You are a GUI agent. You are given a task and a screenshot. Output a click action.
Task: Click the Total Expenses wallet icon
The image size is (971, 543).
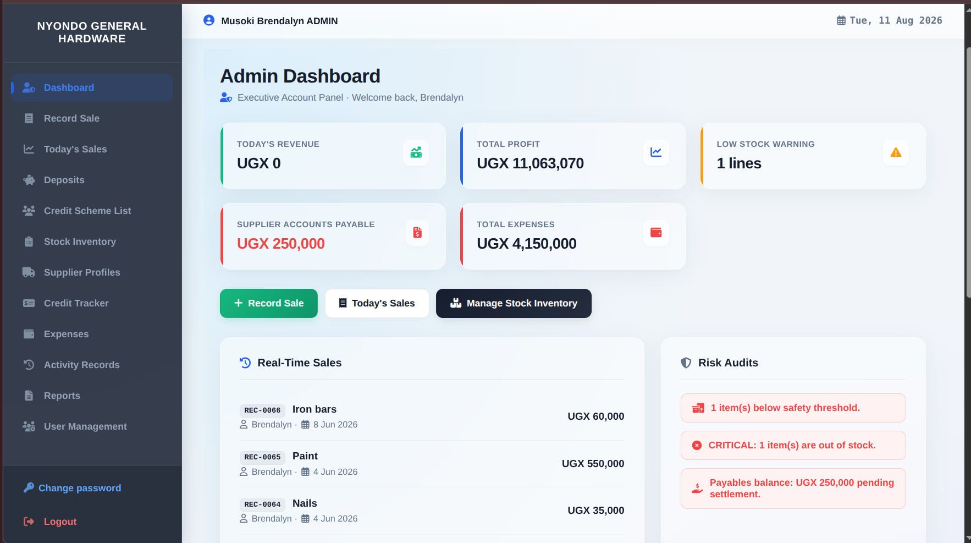click(x=656, y=233)
